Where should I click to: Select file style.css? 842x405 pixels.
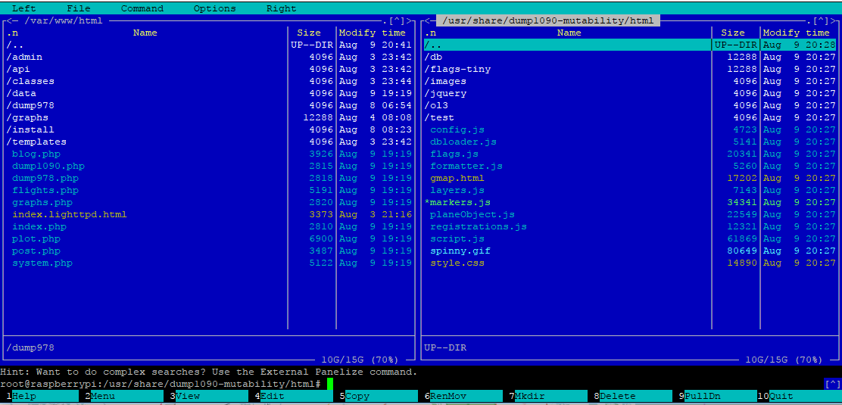coord(630,263)
